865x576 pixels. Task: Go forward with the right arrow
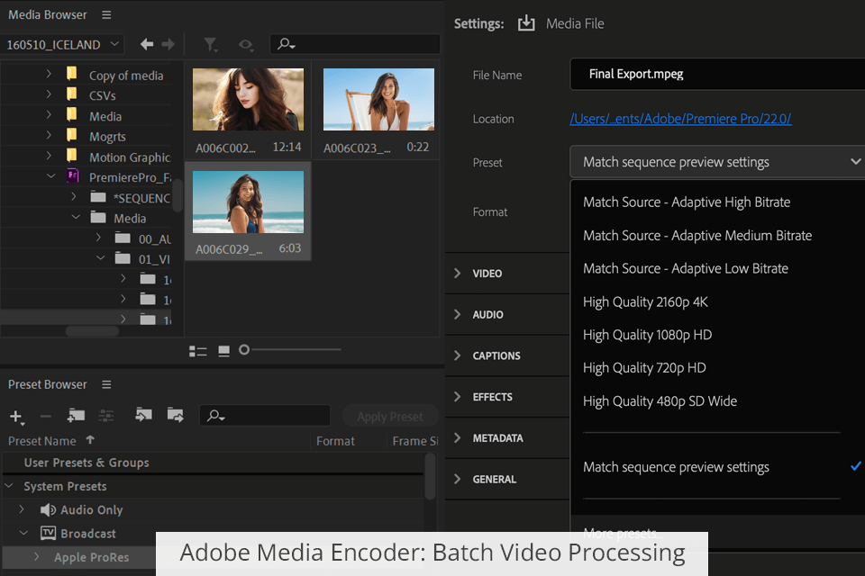tap(168, 44)
